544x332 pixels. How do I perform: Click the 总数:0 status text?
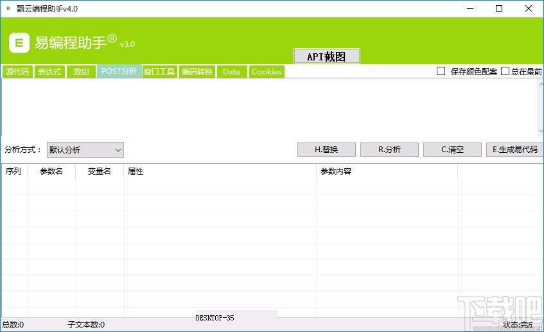13,325
